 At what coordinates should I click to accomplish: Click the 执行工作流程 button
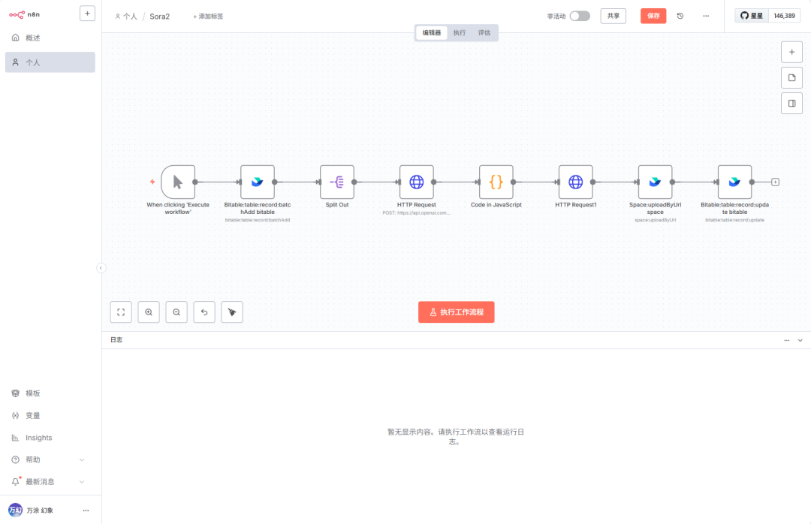(456, 312)
